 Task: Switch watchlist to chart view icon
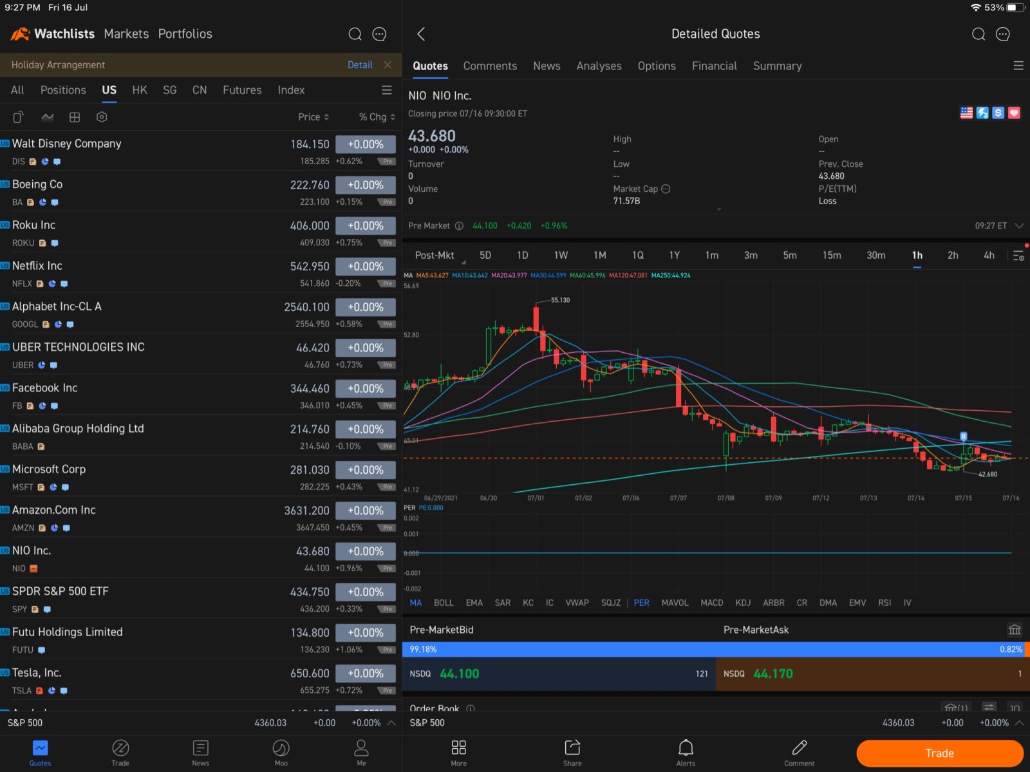point(47,117)
